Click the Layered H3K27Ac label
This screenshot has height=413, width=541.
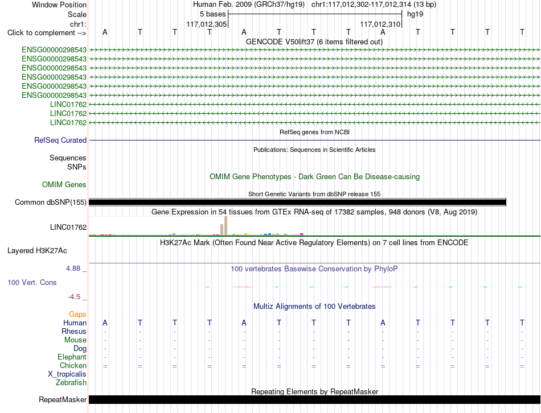point(37,251)
